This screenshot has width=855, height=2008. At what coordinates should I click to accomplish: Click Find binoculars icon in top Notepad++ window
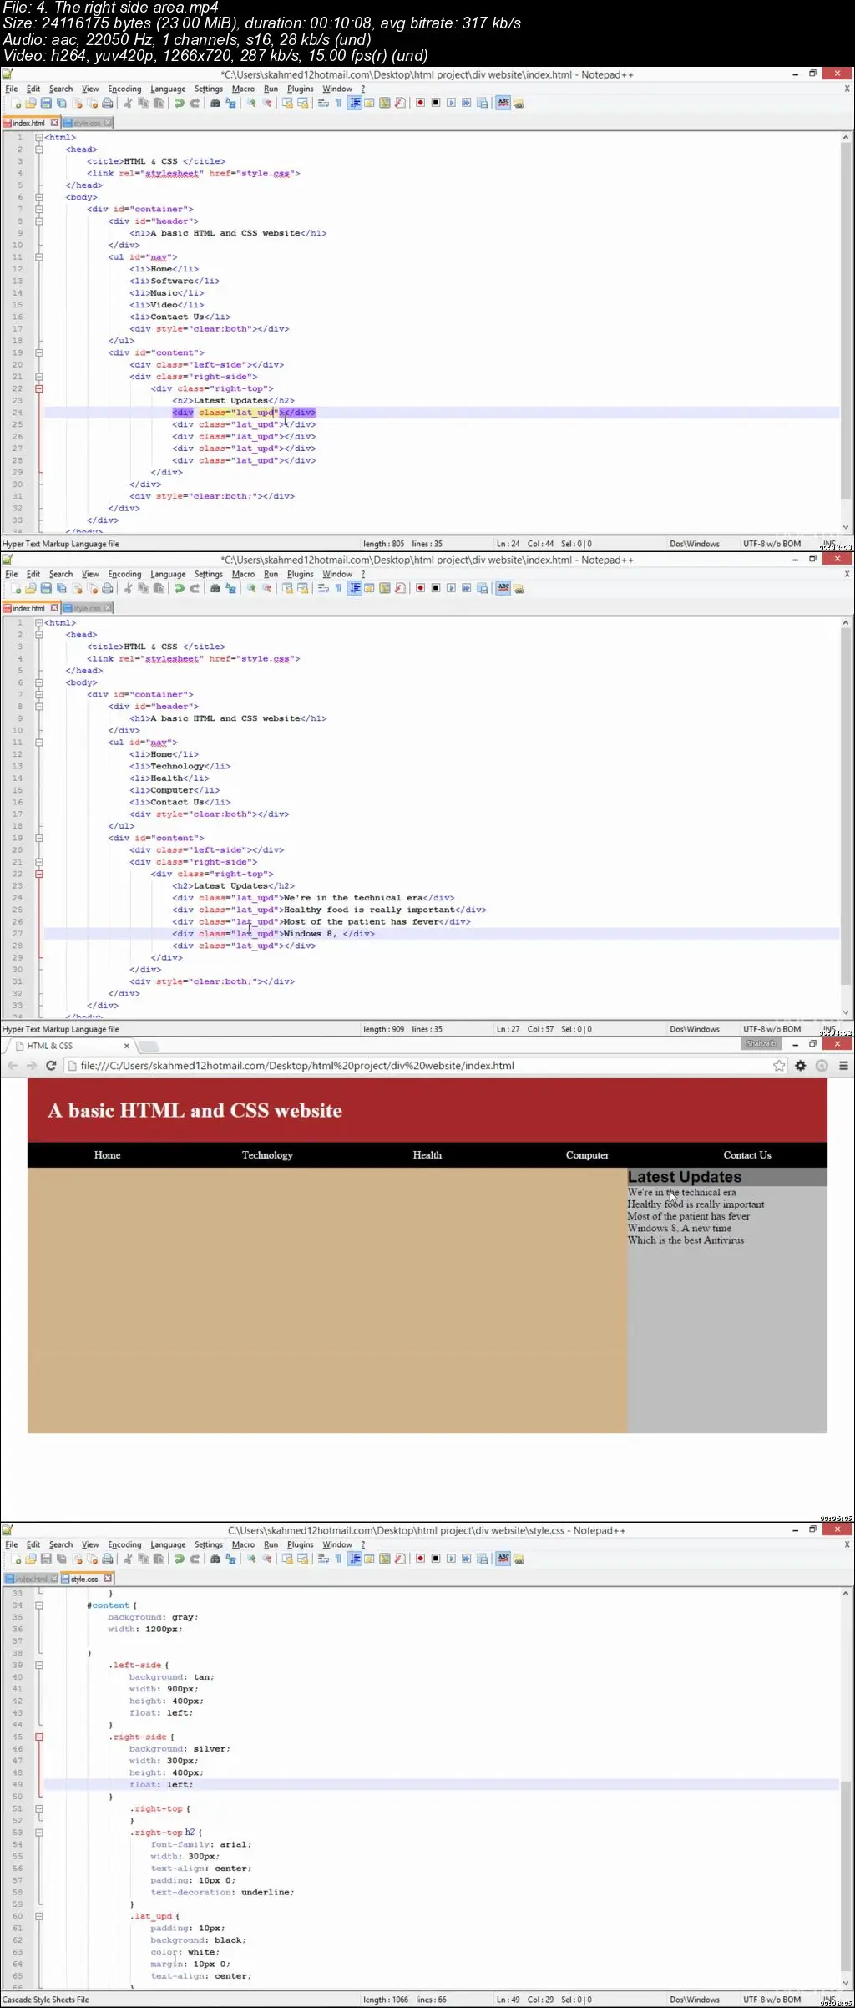tap(215, 104)
